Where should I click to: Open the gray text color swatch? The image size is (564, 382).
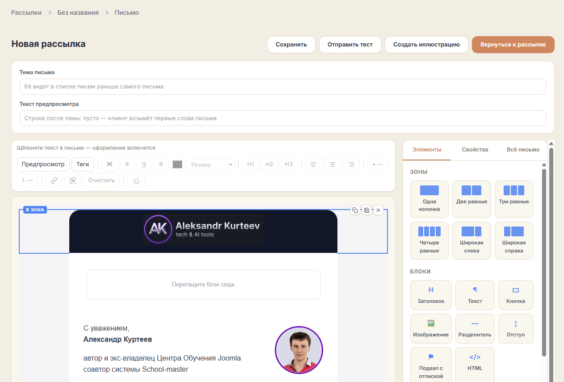point(177,164)
